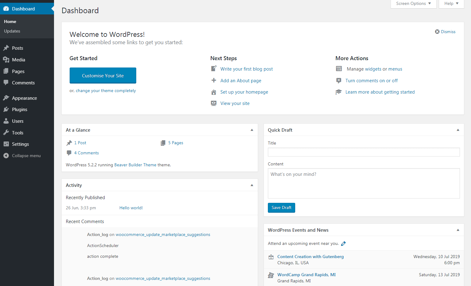Viewport: 471px width, 286px height.
Task: Click the Quick Draft Title field
Action: coord(364,152)
